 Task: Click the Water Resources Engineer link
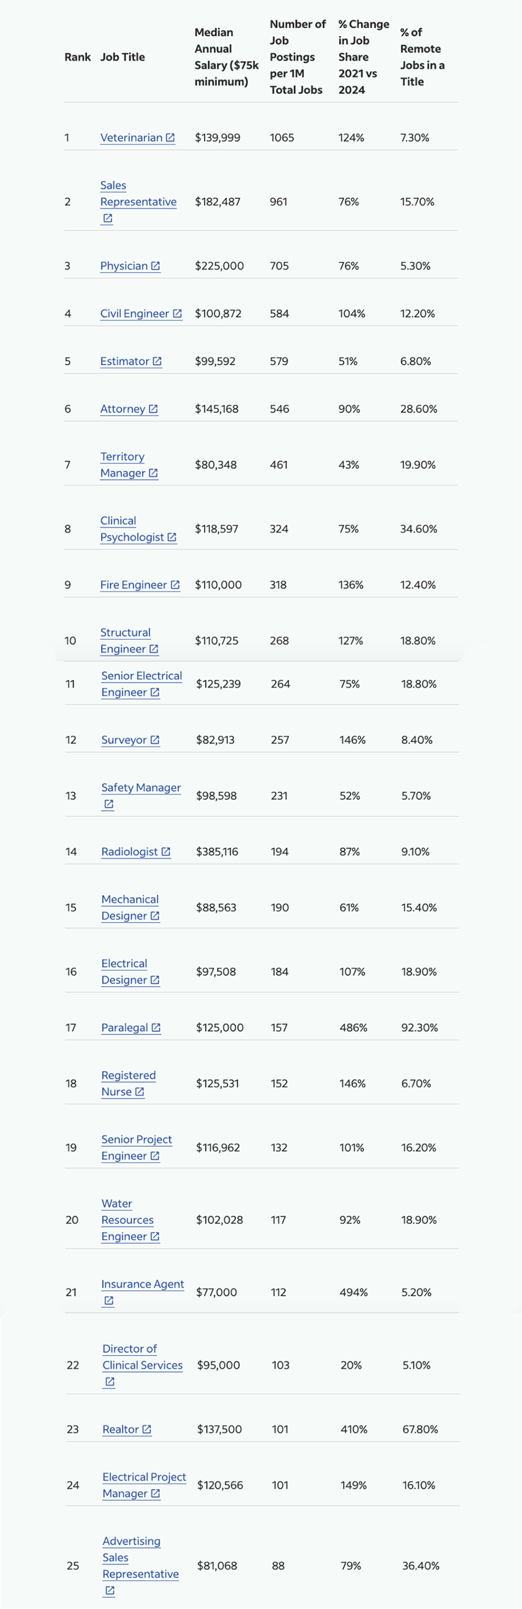click(x=126, y=1220)
